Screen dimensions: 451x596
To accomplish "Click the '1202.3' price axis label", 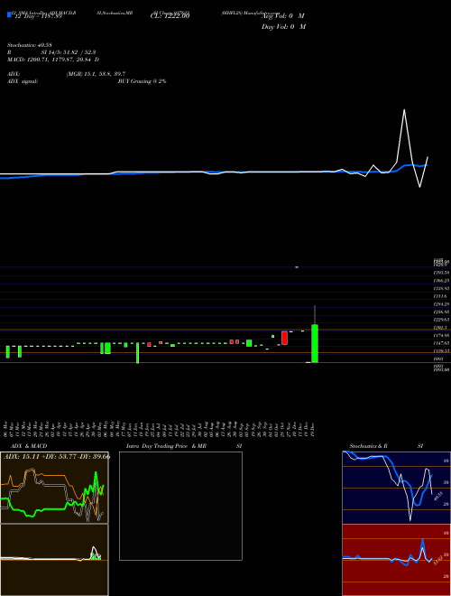I will (441, 328).
